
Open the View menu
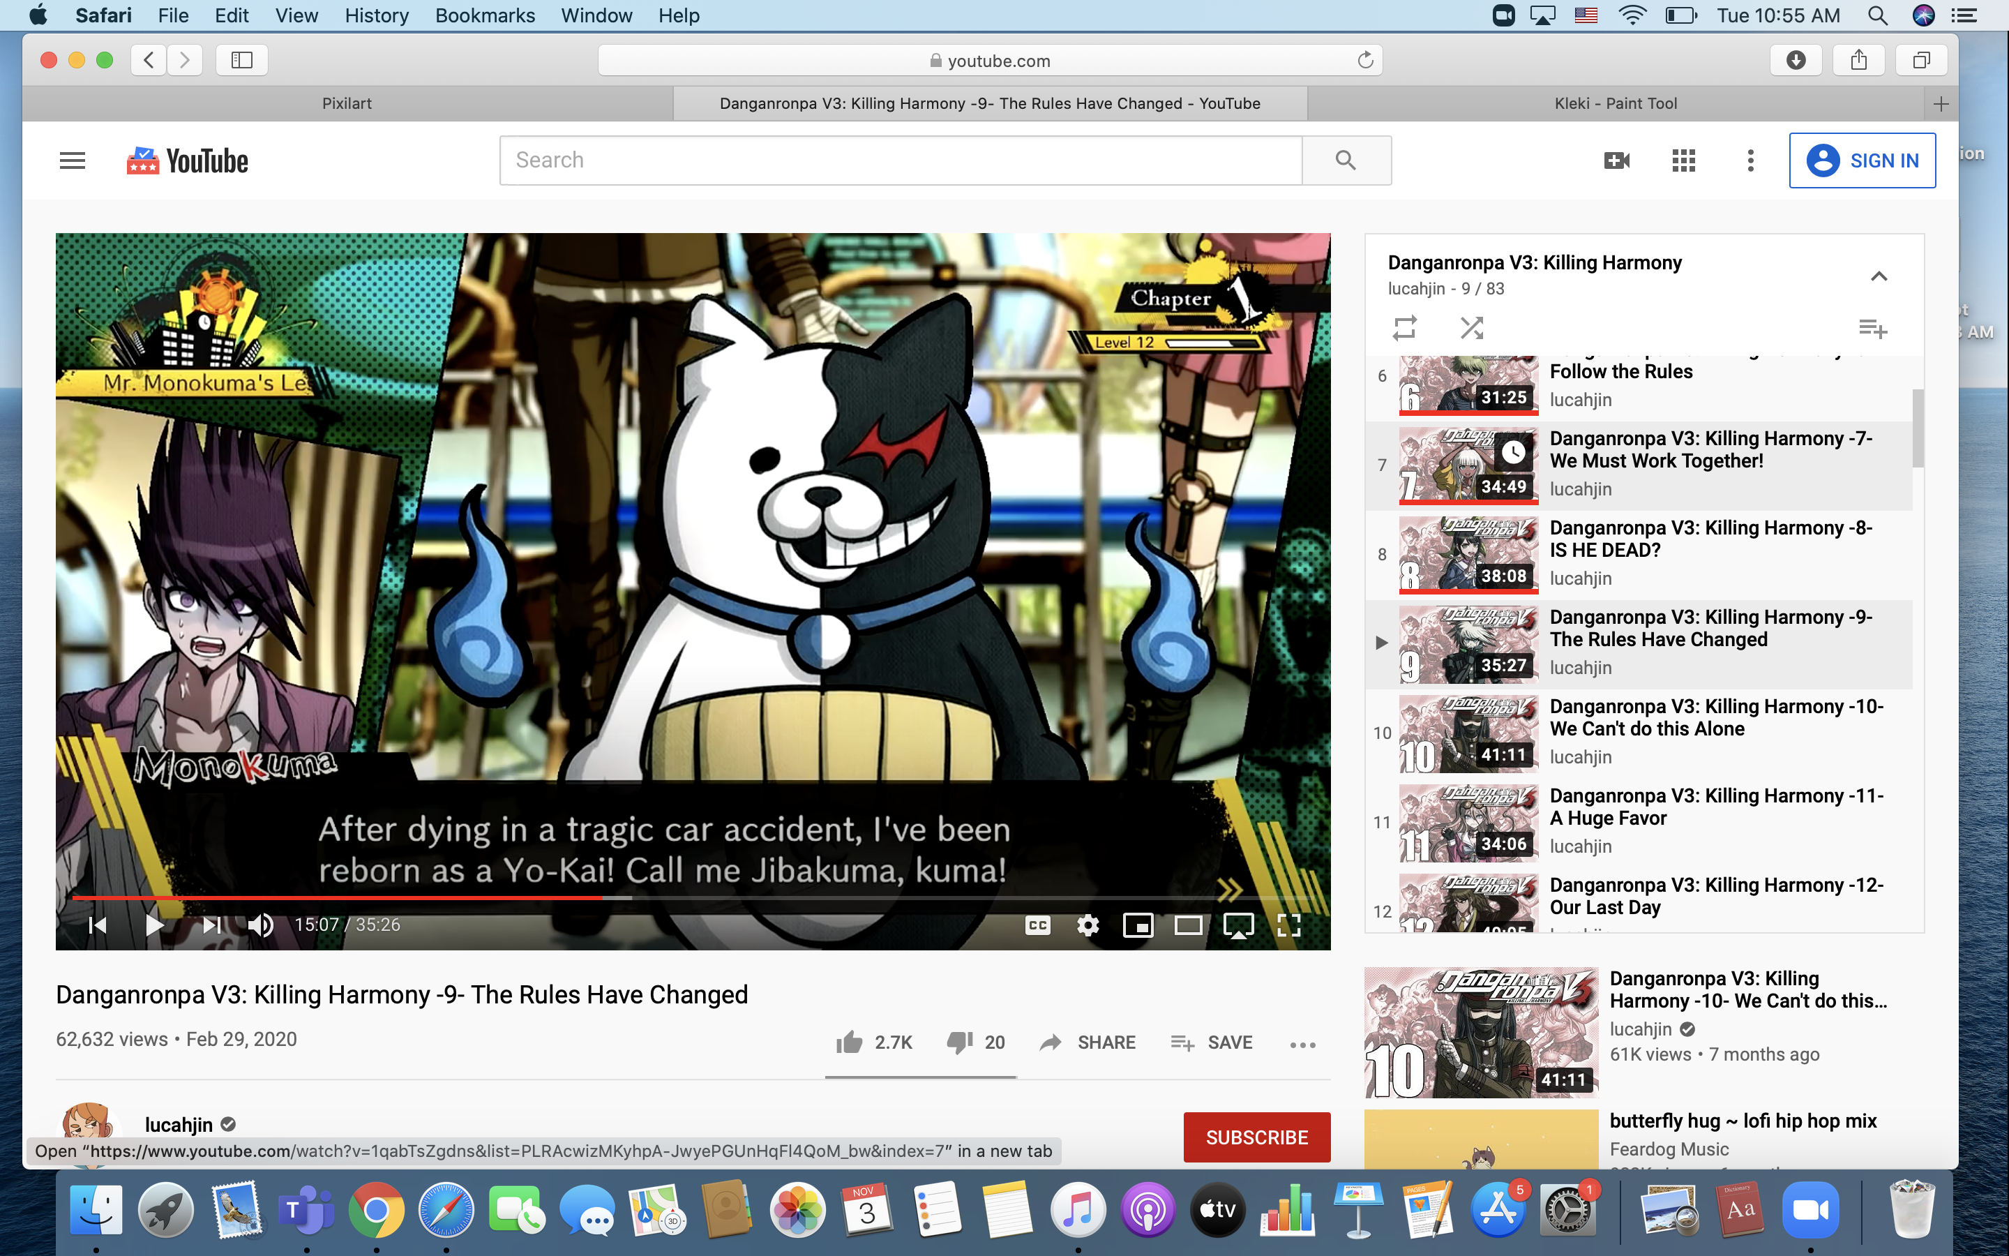[296, 15]
